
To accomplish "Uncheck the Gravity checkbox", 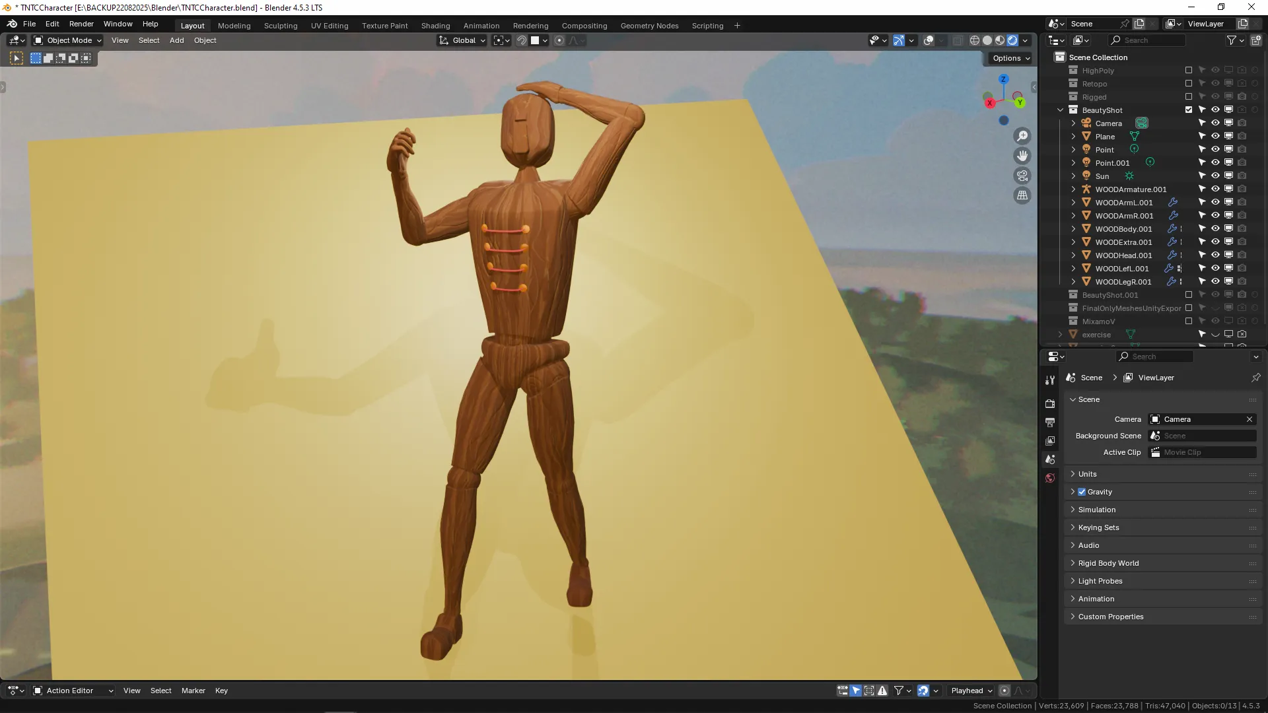I will pyautogui.click(x=1081, y=491).
